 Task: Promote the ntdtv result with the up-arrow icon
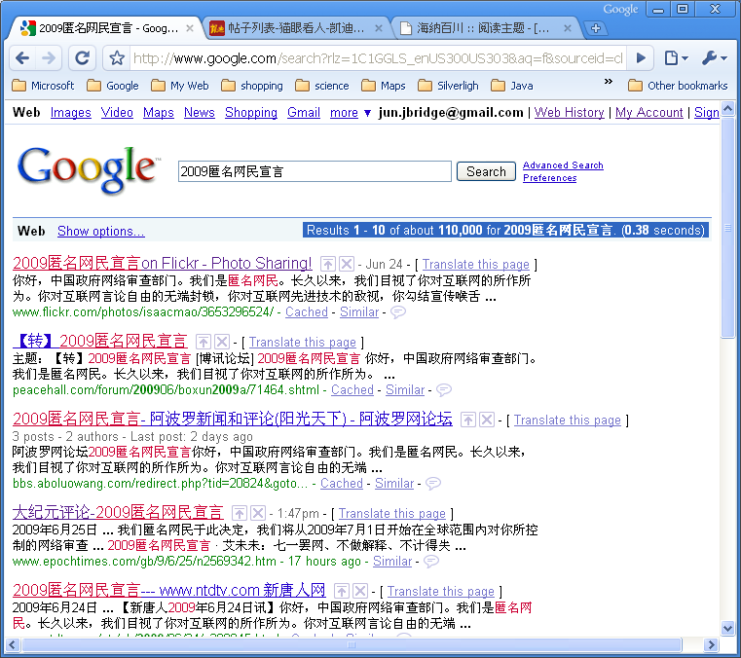343,591
